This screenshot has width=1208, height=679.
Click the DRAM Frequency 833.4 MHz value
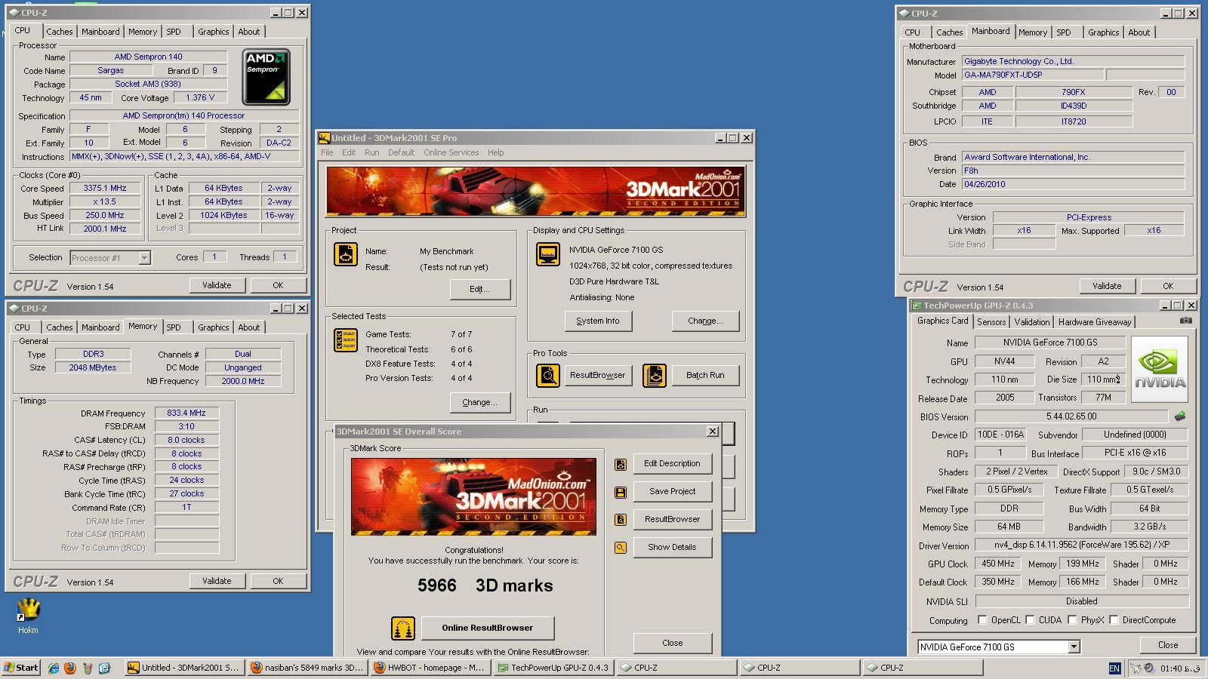coord(186,413)
